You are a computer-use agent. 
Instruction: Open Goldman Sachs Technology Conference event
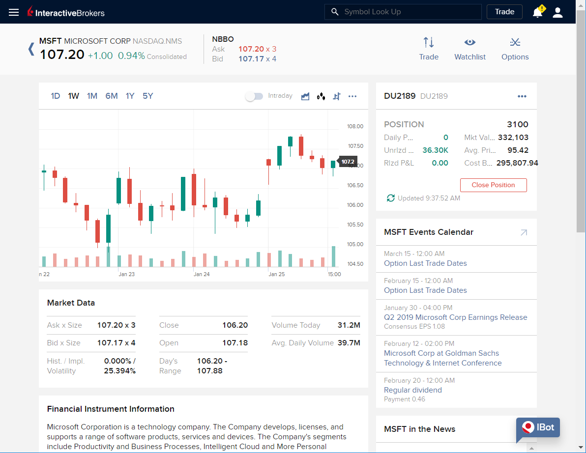(x=443, y=358)
